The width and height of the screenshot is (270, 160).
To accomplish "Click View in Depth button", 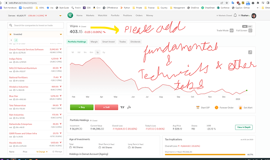I will click(244, 127).
